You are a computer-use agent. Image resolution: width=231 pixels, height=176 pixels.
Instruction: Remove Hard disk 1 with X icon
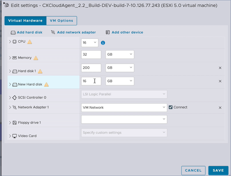(220, 68)
